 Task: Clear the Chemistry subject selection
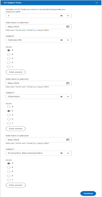tap(61, 97)
